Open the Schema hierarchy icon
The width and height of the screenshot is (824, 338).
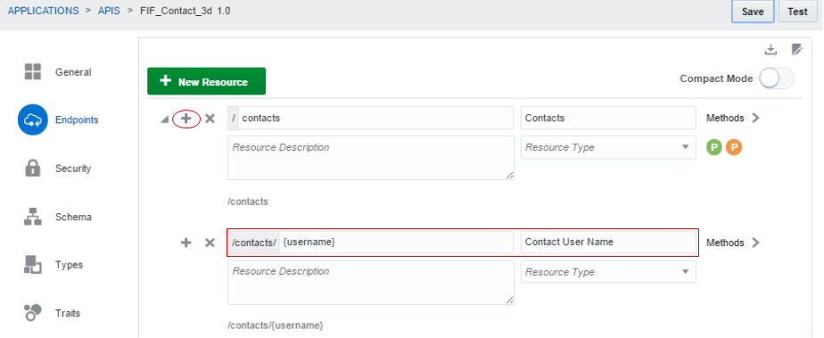(x=33, y=217)
